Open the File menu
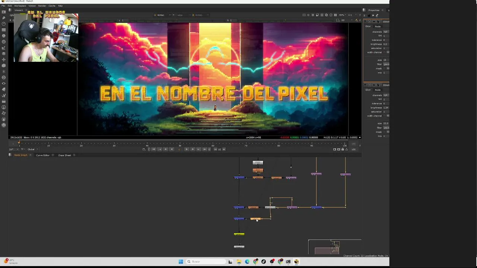 coord(3,6)
